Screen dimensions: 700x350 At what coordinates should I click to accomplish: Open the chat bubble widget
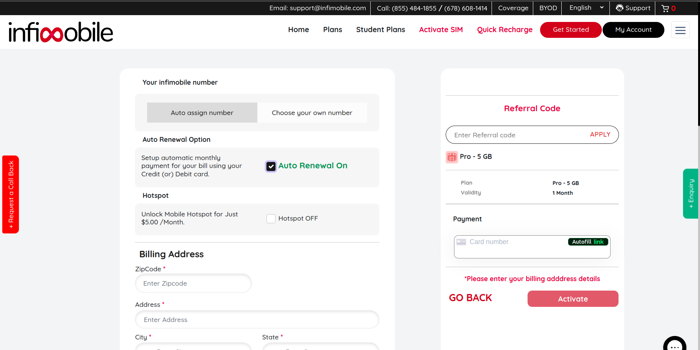point(675,345)
